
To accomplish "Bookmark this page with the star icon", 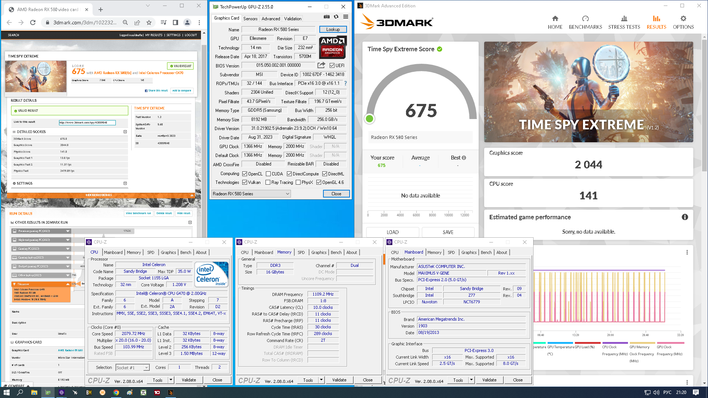I will pos(149,22).
